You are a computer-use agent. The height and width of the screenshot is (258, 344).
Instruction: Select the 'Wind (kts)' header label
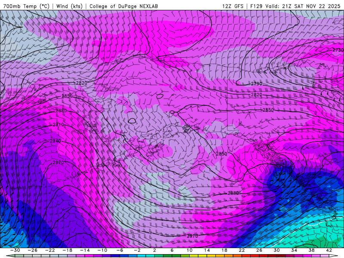(x=69, y=6)
